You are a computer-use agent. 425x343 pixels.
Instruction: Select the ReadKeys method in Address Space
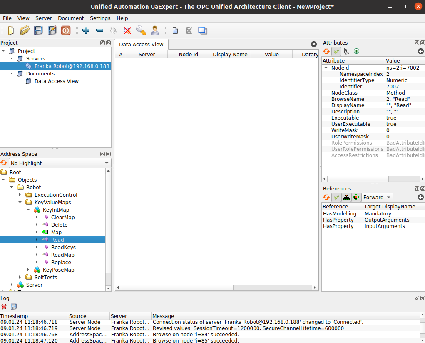pyautogui.click(x=63, y=248)
